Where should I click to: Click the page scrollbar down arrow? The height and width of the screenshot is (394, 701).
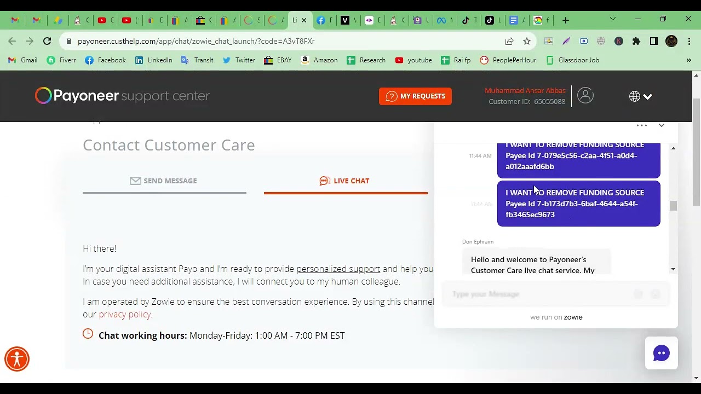coord(696,378)
